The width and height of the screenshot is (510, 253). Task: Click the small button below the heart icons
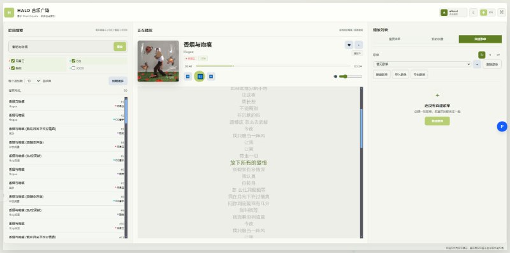point(357,54)
